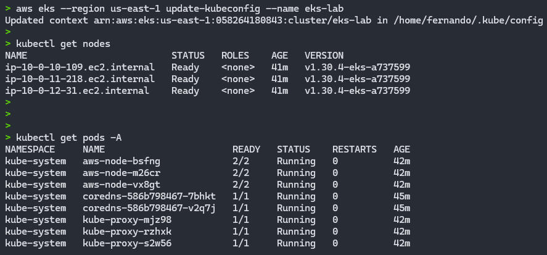
Task: Click pod name aws-node-vx8gt
Action: click(121, 185)
